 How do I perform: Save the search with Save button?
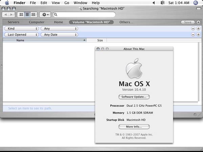188,22
